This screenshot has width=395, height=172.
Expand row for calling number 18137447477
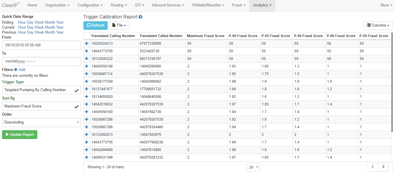point(86,89)
